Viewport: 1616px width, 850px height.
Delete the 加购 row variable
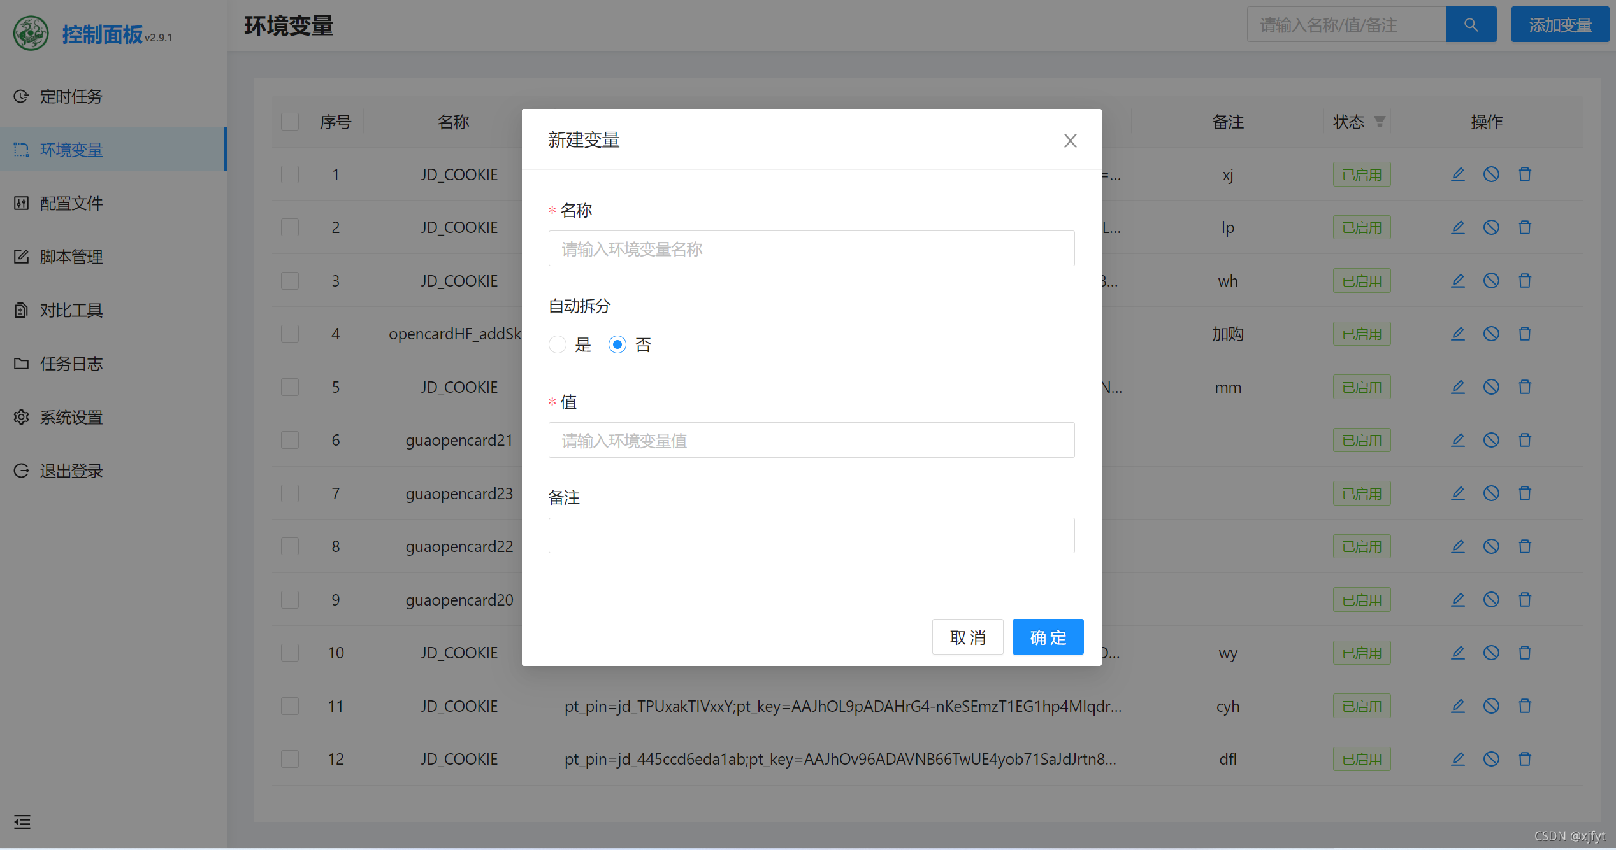click(1525, 334)
